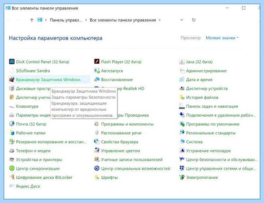The height and width of the screenshot is (203, 264).
Task: Open the Система icon
Action: pos(182,141)
